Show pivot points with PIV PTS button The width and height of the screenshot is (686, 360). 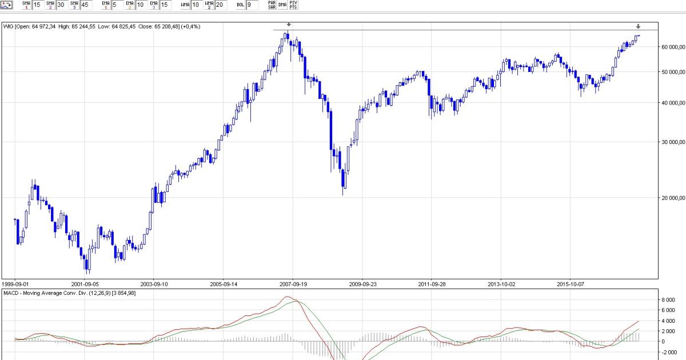pos(293,5)
